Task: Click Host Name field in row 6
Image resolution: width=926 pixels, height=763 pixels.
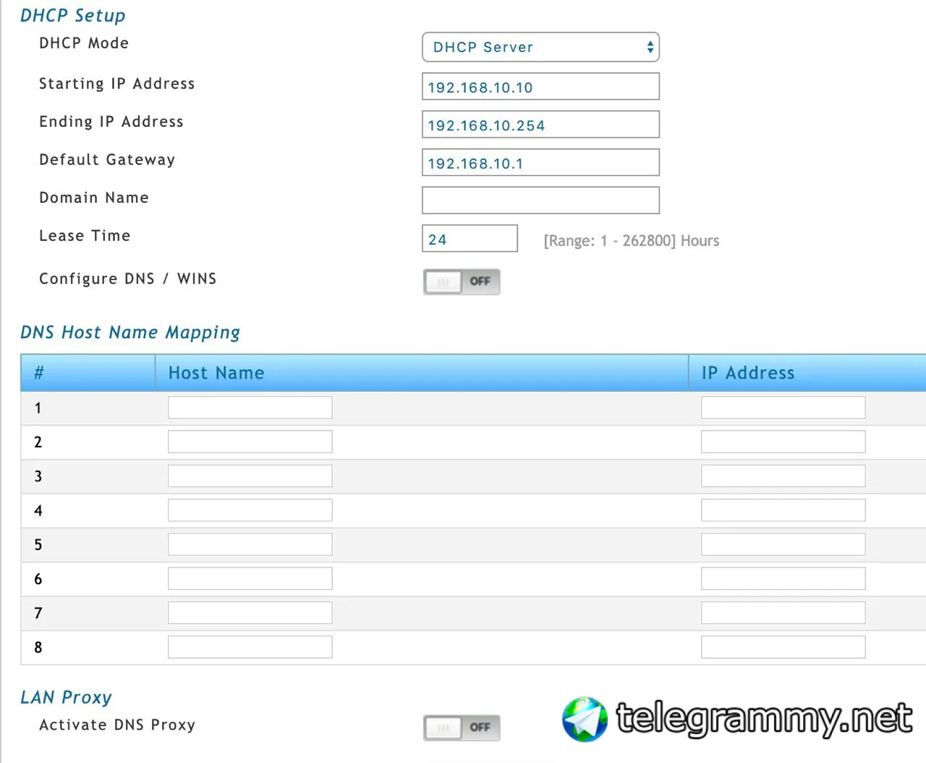Action: click(250, 578)
